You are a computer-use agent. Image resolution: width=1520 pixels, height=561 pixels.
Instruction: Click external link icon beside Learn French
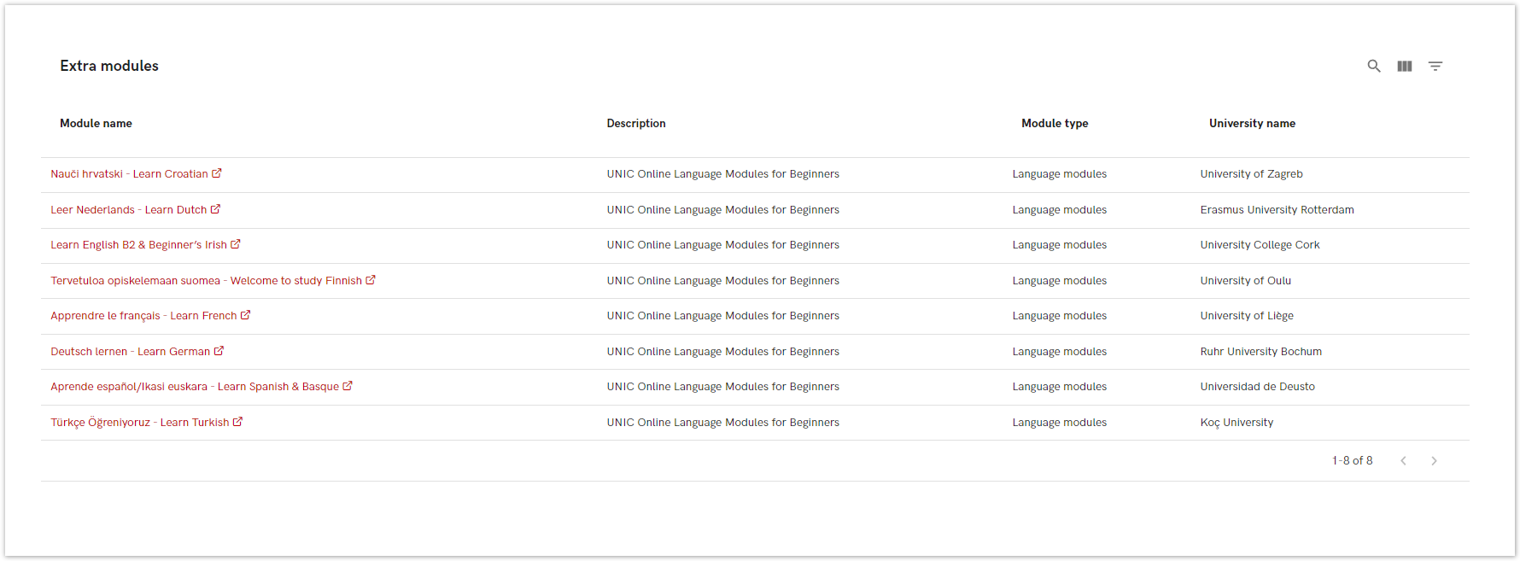(245, 315)
